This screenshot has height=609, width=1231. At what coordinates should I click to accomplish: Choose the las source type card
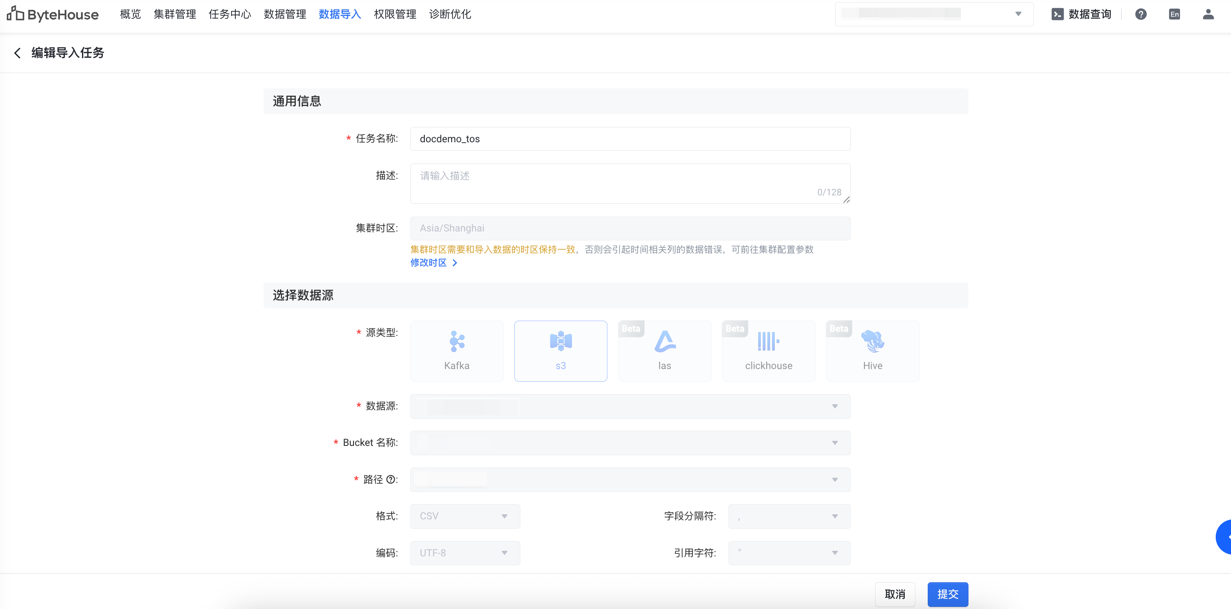(x=664, y=351)
